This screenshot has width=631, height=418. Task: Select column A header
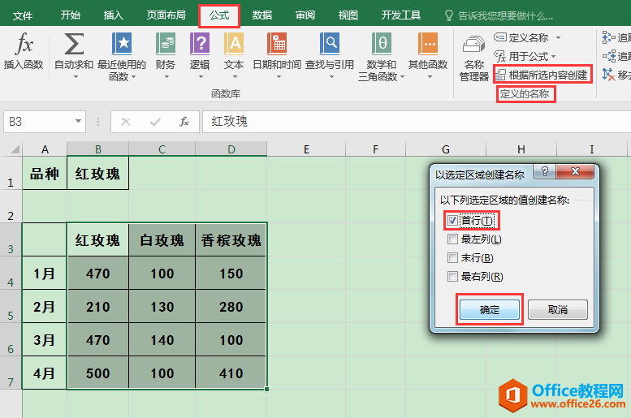point(45,149)
